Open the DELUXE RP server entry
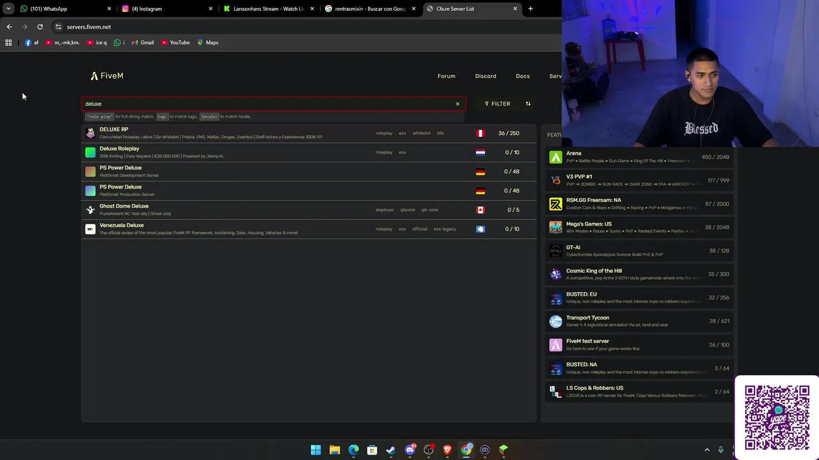This screenshot has width=819, height=460. click(x=308, y=133)
